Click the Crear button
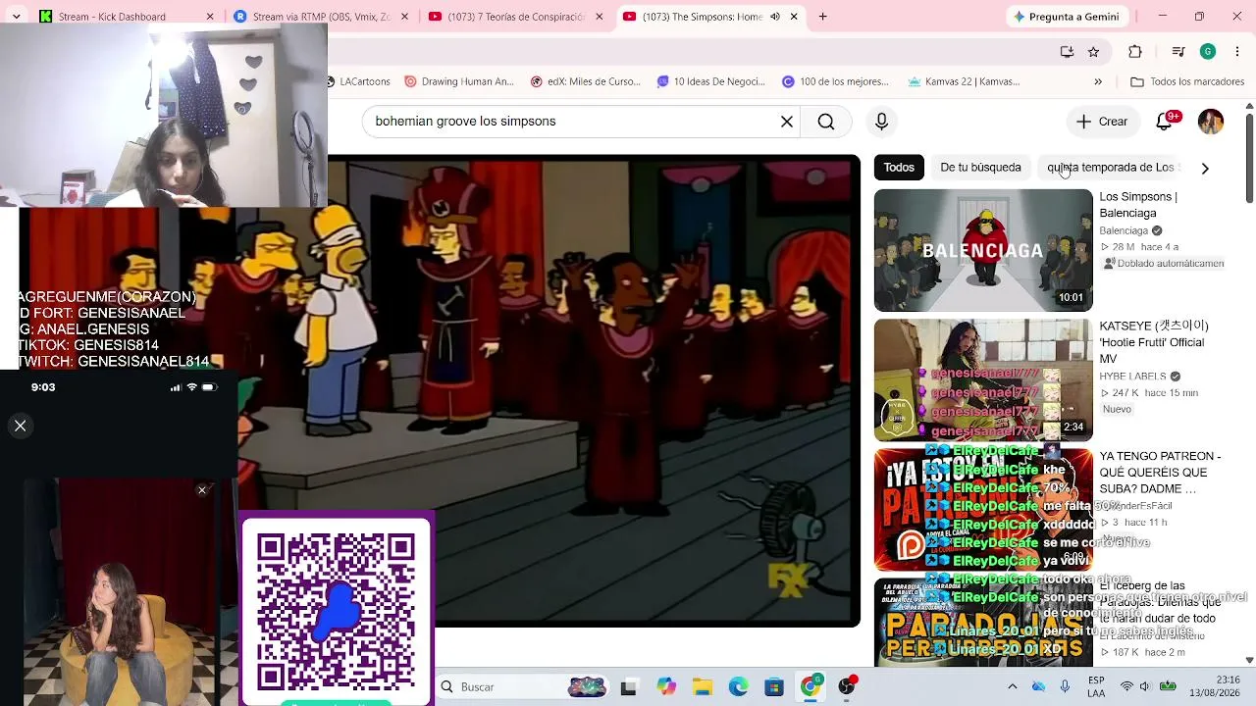Image resolution: width=1256 pixels, height=706 pixels. click(1102, 122)
